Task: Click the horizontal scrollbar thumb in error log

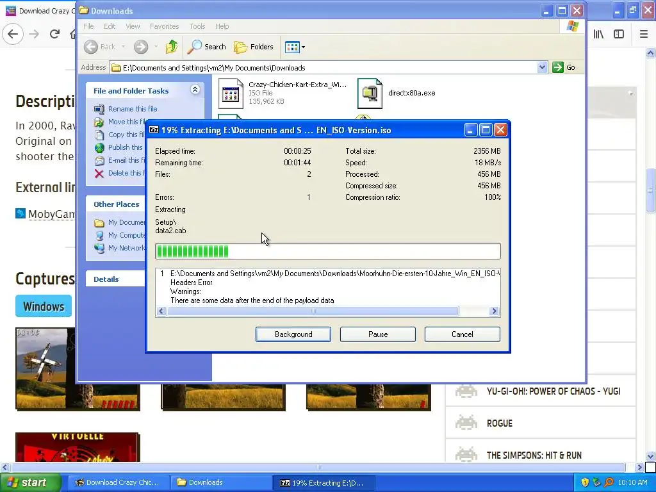Action: [313, 311]
